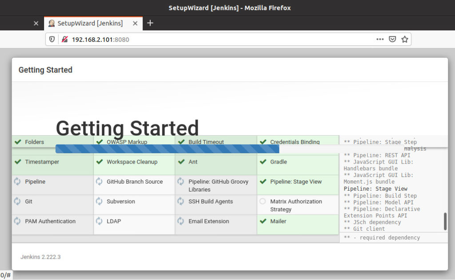
Task: Click the '** Git client' log line
Action: pyautogui.click(x=364, y=228)
